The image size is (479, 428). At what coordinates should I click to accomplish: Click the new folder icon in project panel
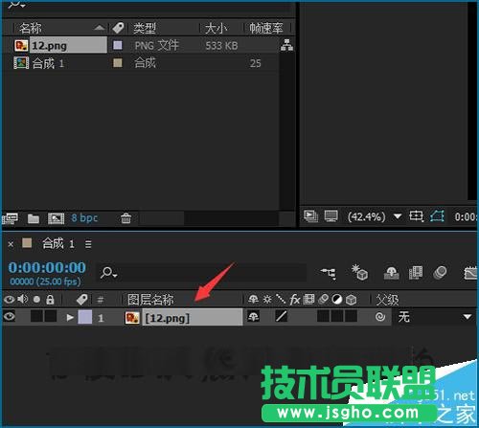pyautogui.click(x=34, y=218)
